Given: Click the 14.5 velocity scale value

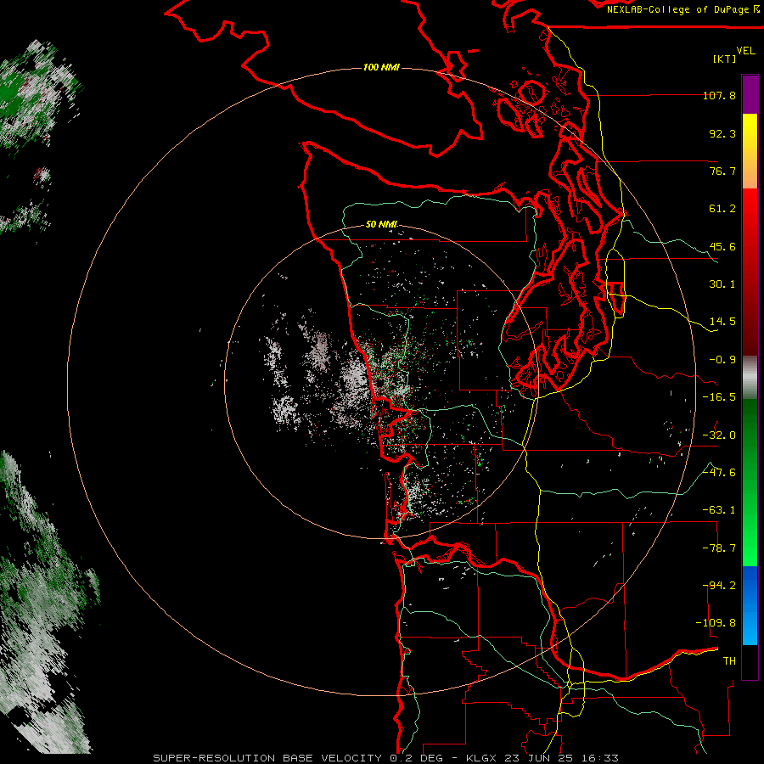Looking at the screenshot, I should [x=722, y=322].
